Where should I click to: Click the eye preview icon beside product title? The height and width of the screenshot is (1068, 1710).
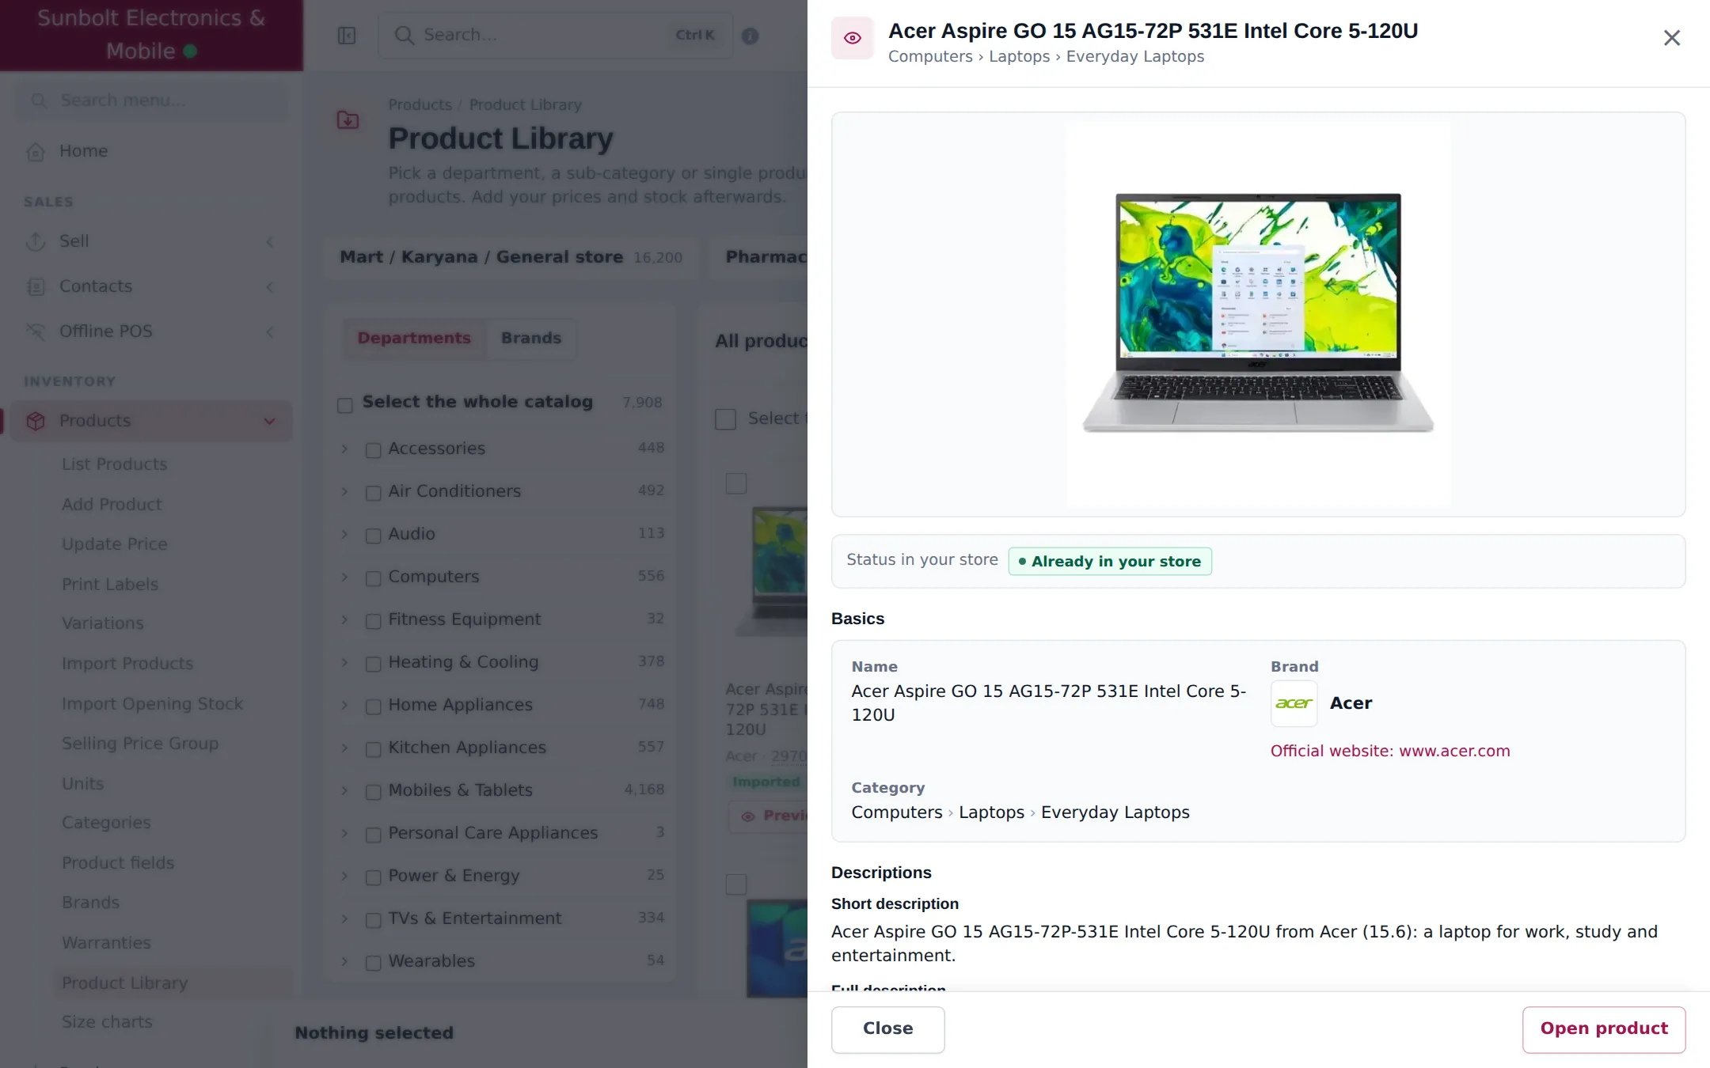point(852,38)
